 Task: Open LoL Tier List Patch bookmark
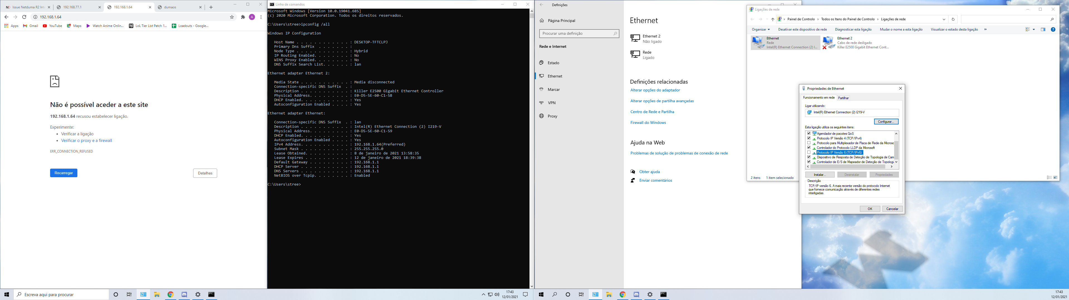coord(148,26)
